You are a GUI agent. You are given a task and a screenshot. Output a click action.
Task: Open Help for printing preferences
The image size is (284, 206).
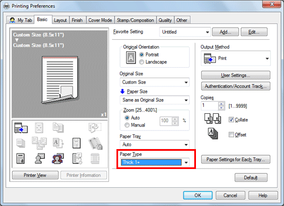point(263,195)
